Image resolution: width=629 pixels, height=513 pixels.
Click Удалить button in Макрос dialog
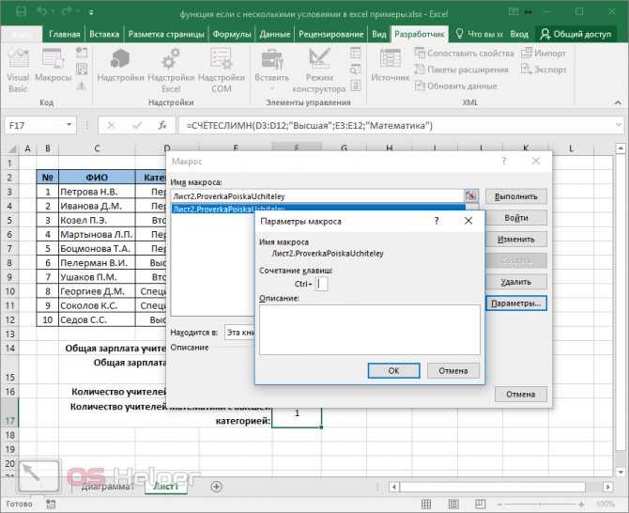pyautogui.click(x=516, y=282)
